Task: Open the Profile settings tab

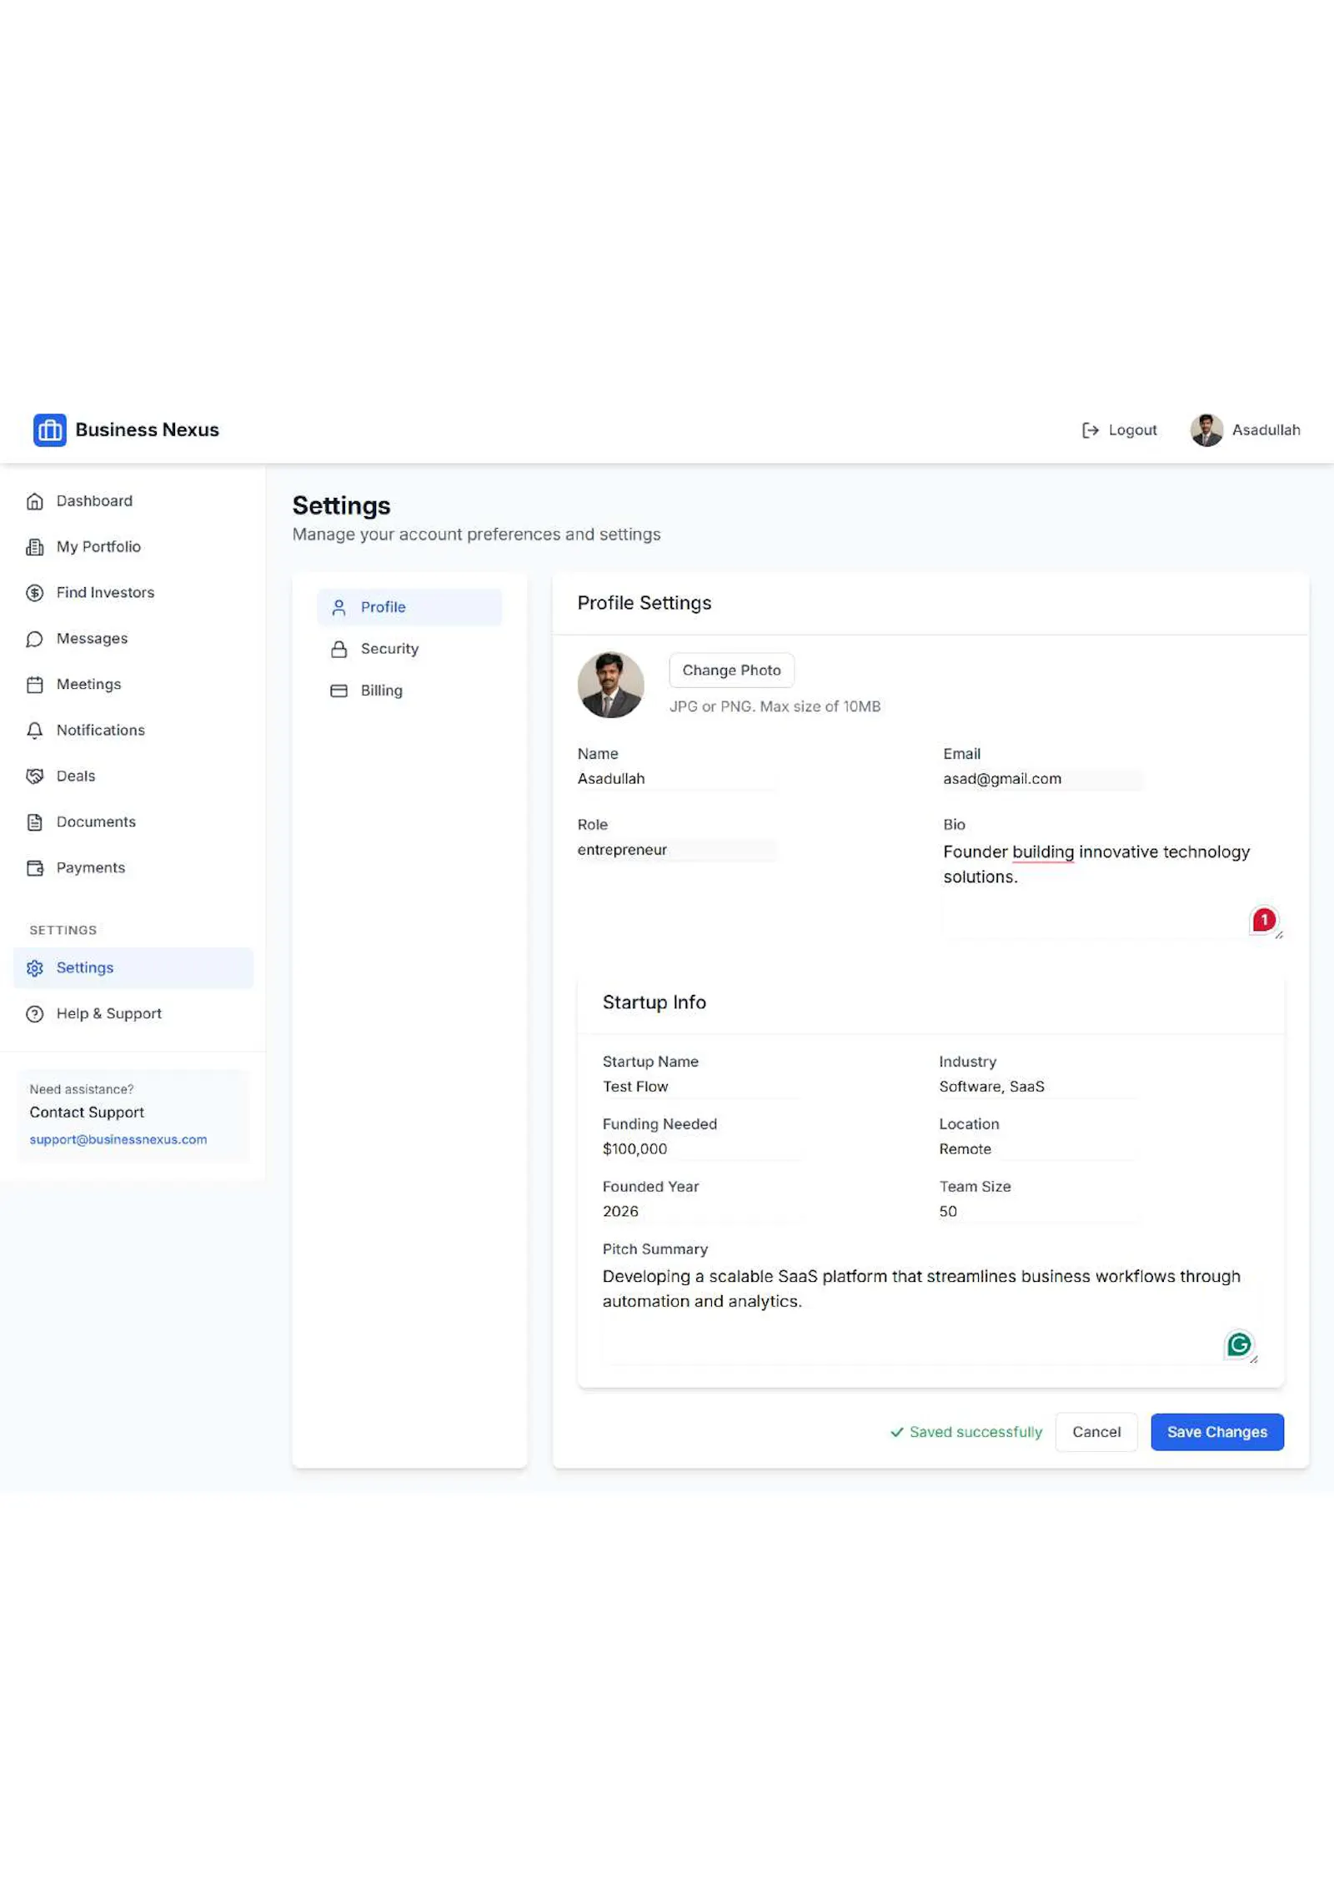Action: 409,608
